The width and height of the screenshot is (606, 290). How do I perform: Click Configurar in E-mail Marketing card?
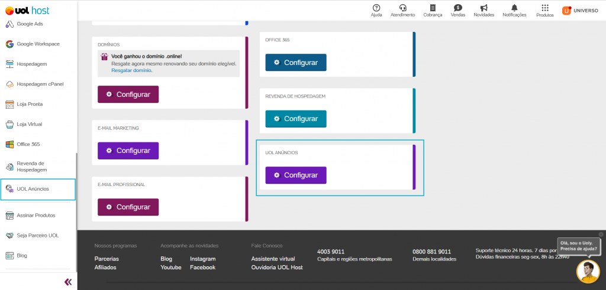point(128,151)
